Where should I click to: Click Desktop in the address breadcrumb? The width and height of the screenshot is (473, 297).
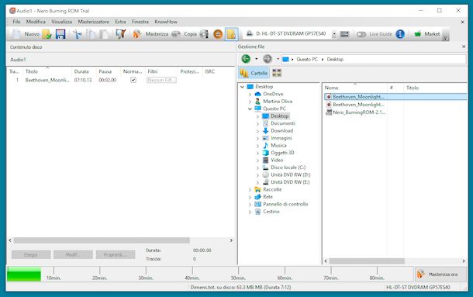pos(335,59)
